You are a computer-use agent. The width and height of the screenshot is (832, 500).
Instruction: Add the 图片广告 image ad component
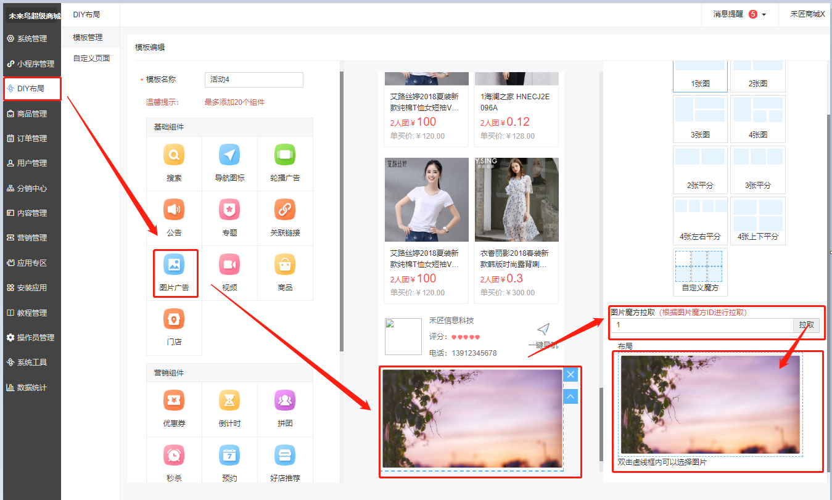(x=174, y=273)
